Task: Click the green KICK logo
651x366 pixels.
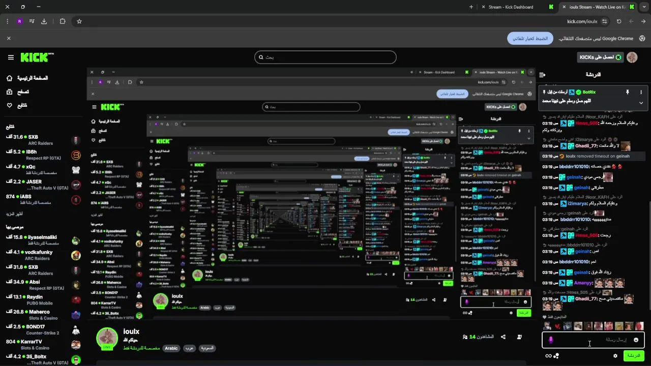Action: (x=37, y=57)
